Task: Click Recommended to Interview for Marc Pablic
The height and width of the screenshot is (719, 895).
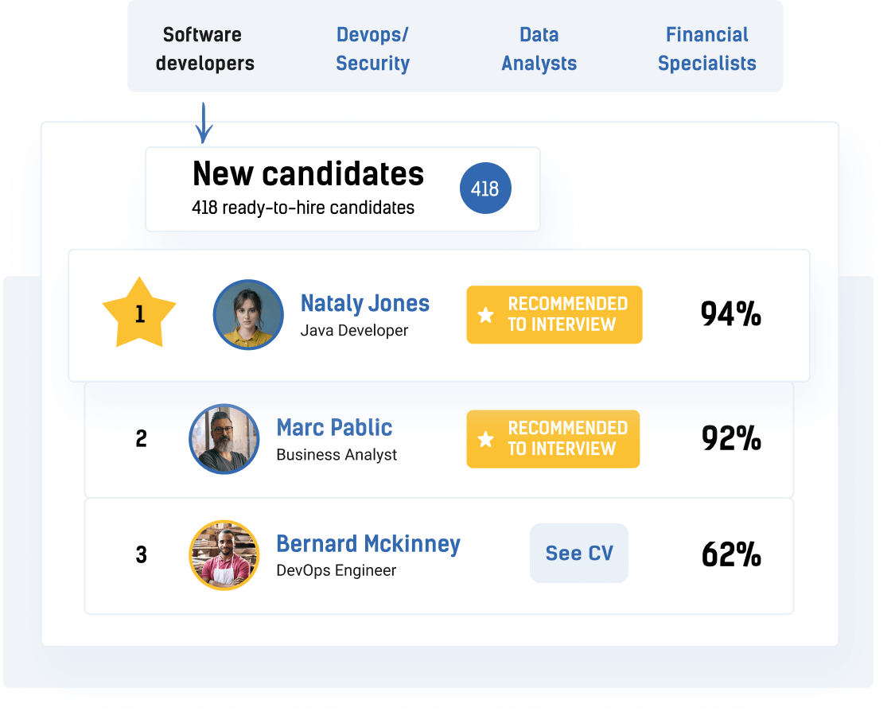Action: click(x=552, y=438)
